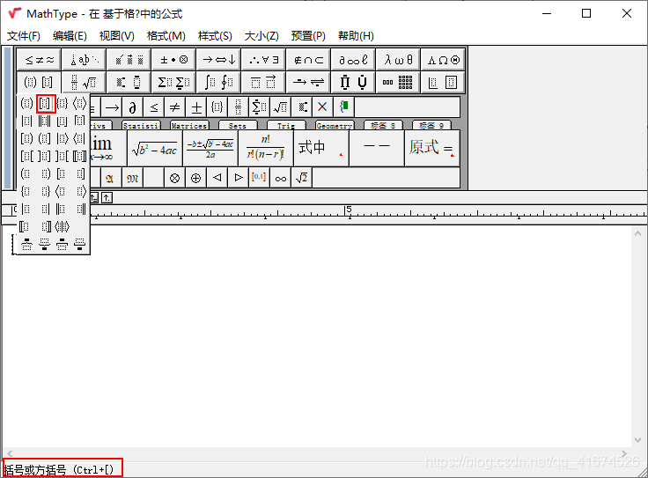Switch to the Geometry tab
648x478 pixels.
click(x=335, y=126)
